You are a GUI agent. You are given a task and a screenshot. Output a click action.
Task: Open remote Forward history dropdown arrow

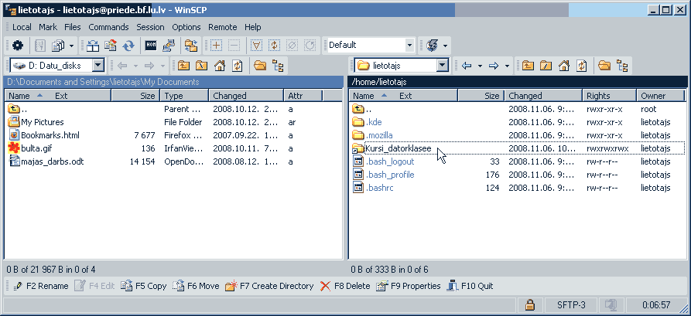(x=507, y=66)
